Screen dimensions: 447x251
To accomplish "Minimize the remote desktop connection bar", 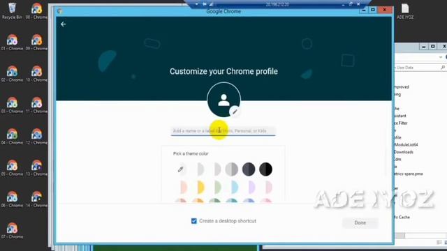I will (343, 4).
